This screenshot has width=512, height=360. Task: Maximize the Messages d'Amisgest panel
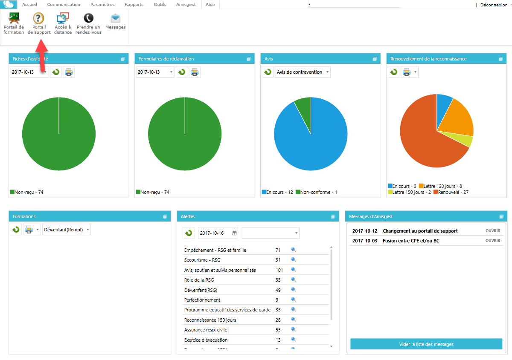[501, 216]
